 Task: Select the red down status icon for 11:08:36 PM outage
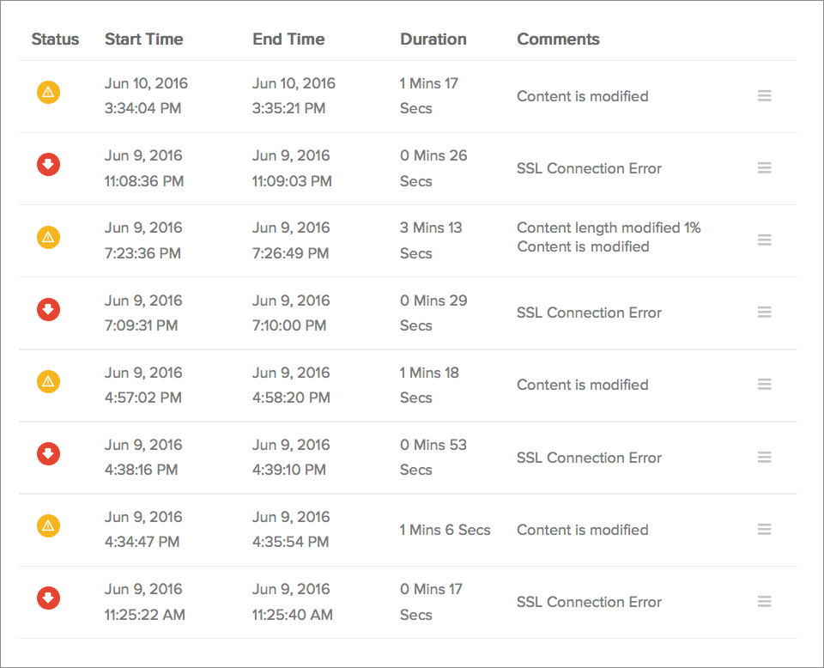(x=48, y=165)
